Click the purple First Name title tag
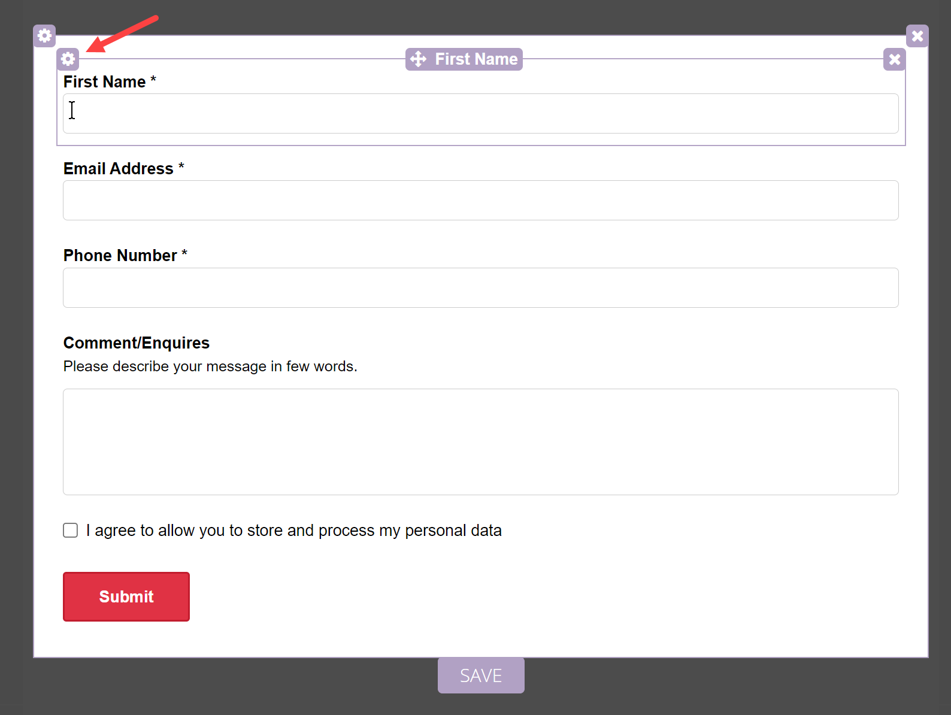 (x=476, y=59)
